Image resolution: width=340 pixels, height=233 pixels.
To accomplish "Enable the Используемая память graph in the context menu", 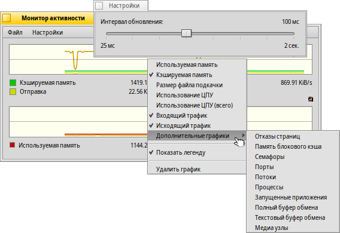I will click(x=197, y=65).
